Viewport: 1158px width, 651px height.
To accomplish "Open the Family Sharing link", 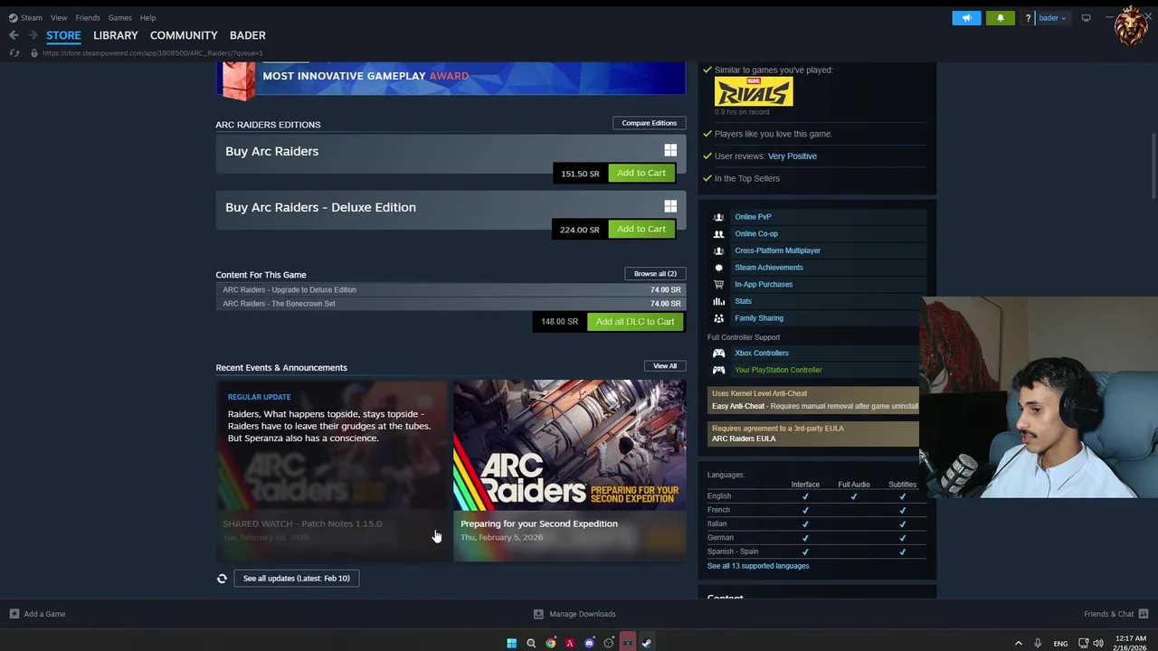I will (759, 318).
